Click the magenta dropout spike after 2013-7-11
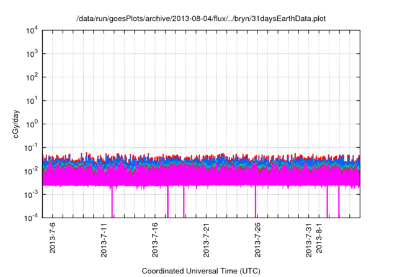The image size is (397, 277). (x=112, y=202)
